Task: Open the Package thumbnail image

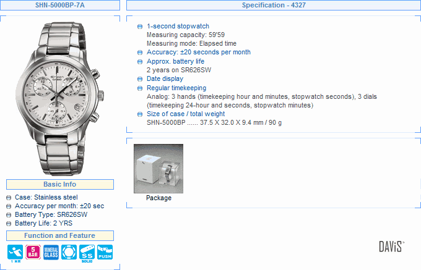Action: pyautogui.click(x=158, y=169)
